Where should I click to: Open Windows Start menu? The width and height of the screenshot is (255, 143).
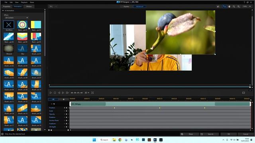[x=94, y=140]
